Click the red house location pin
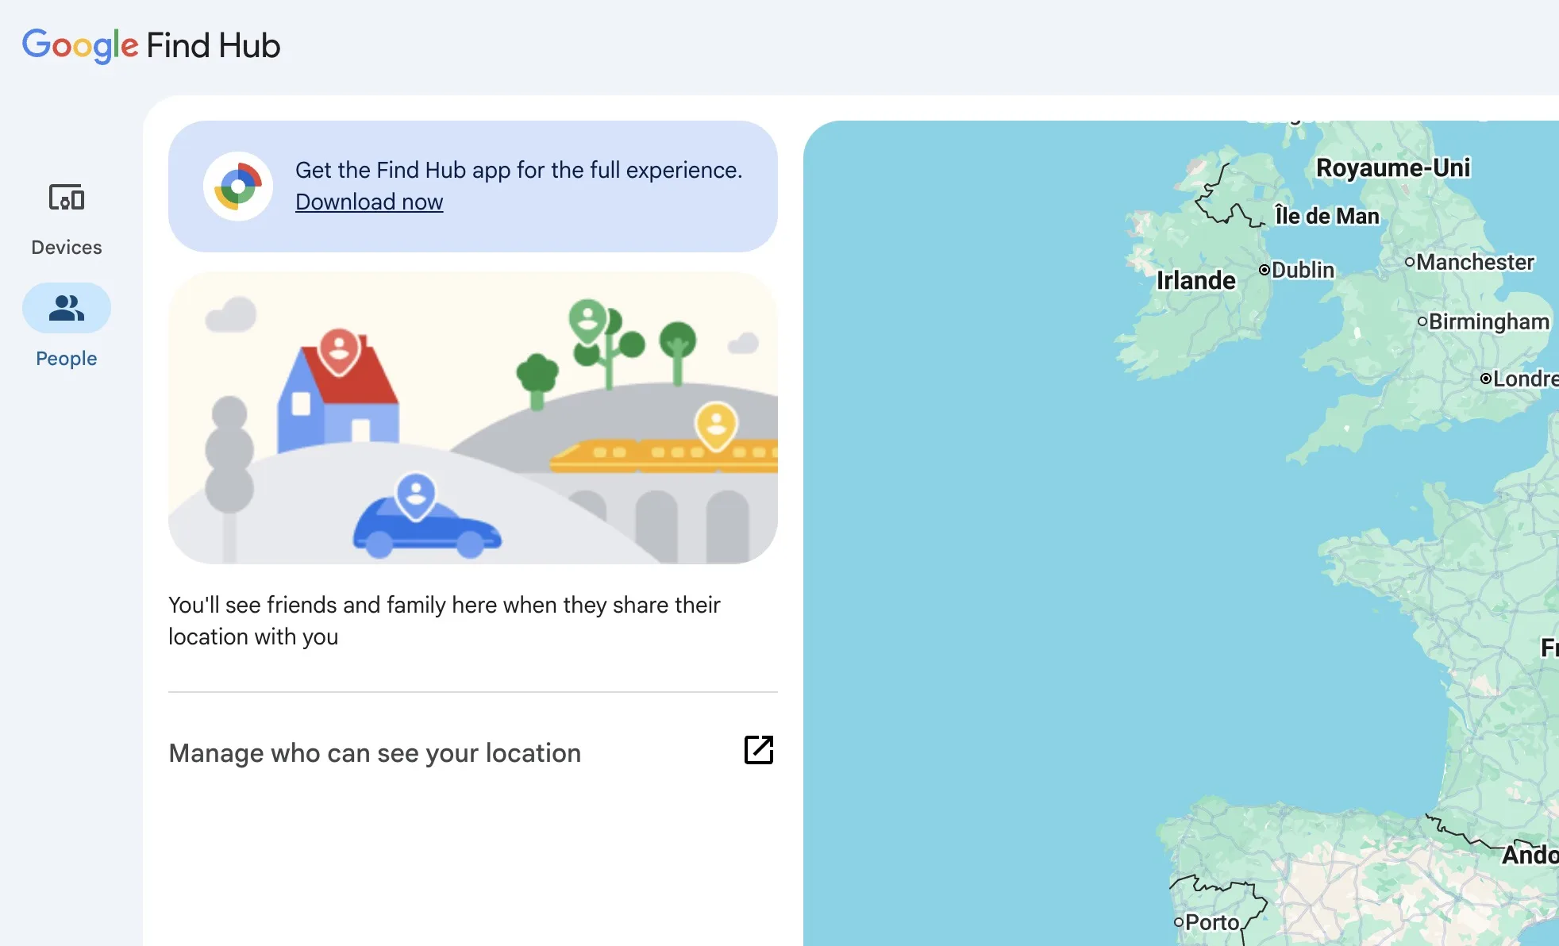The image size is (1559, 946). tap(339, 349)
